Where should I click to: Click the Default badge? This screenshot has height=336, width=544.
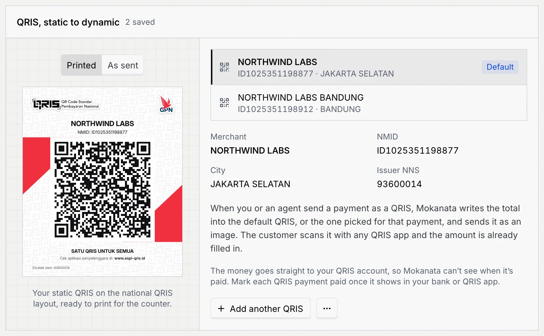pos(500,67)
